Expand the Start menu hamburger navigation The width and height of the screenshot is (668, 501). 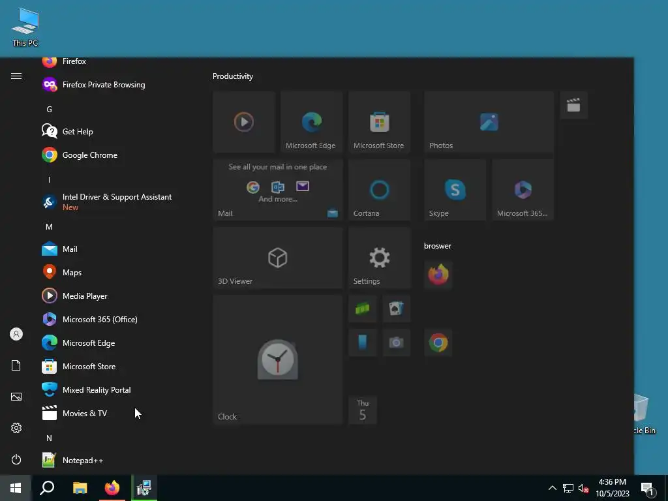tap(16, 76)
